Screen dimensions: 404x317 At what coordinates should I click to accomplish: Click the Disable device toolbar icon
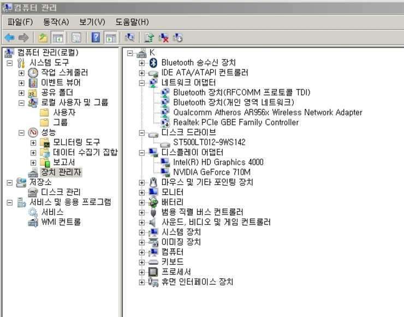tap(178, 38)
